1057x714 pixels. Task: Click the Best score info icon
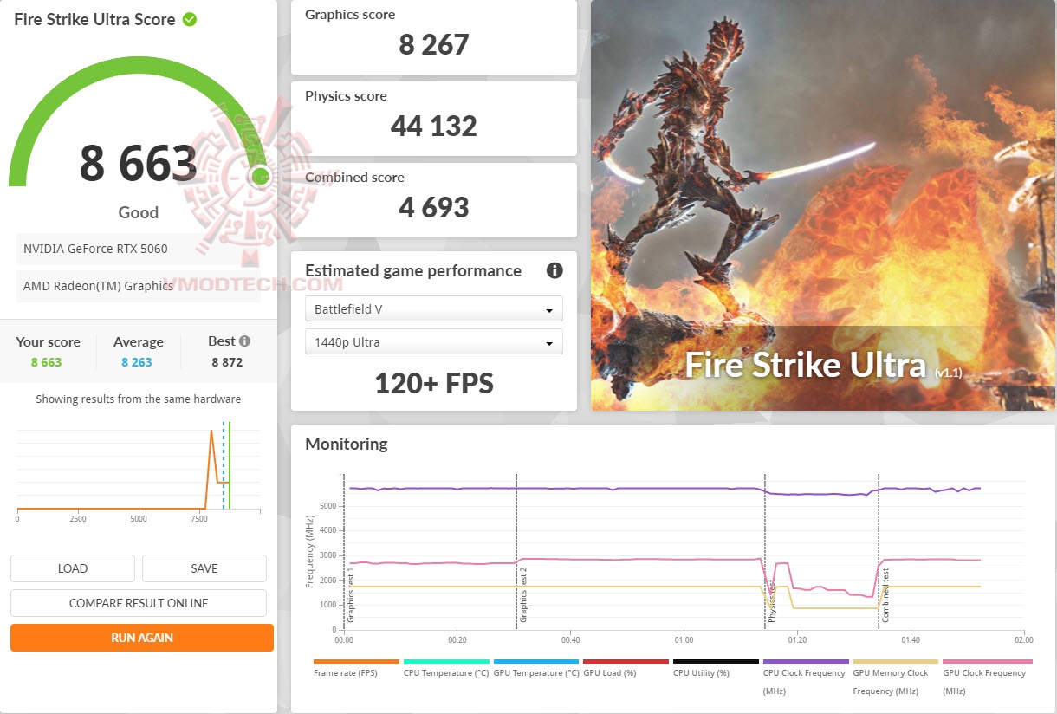(245, 341)
